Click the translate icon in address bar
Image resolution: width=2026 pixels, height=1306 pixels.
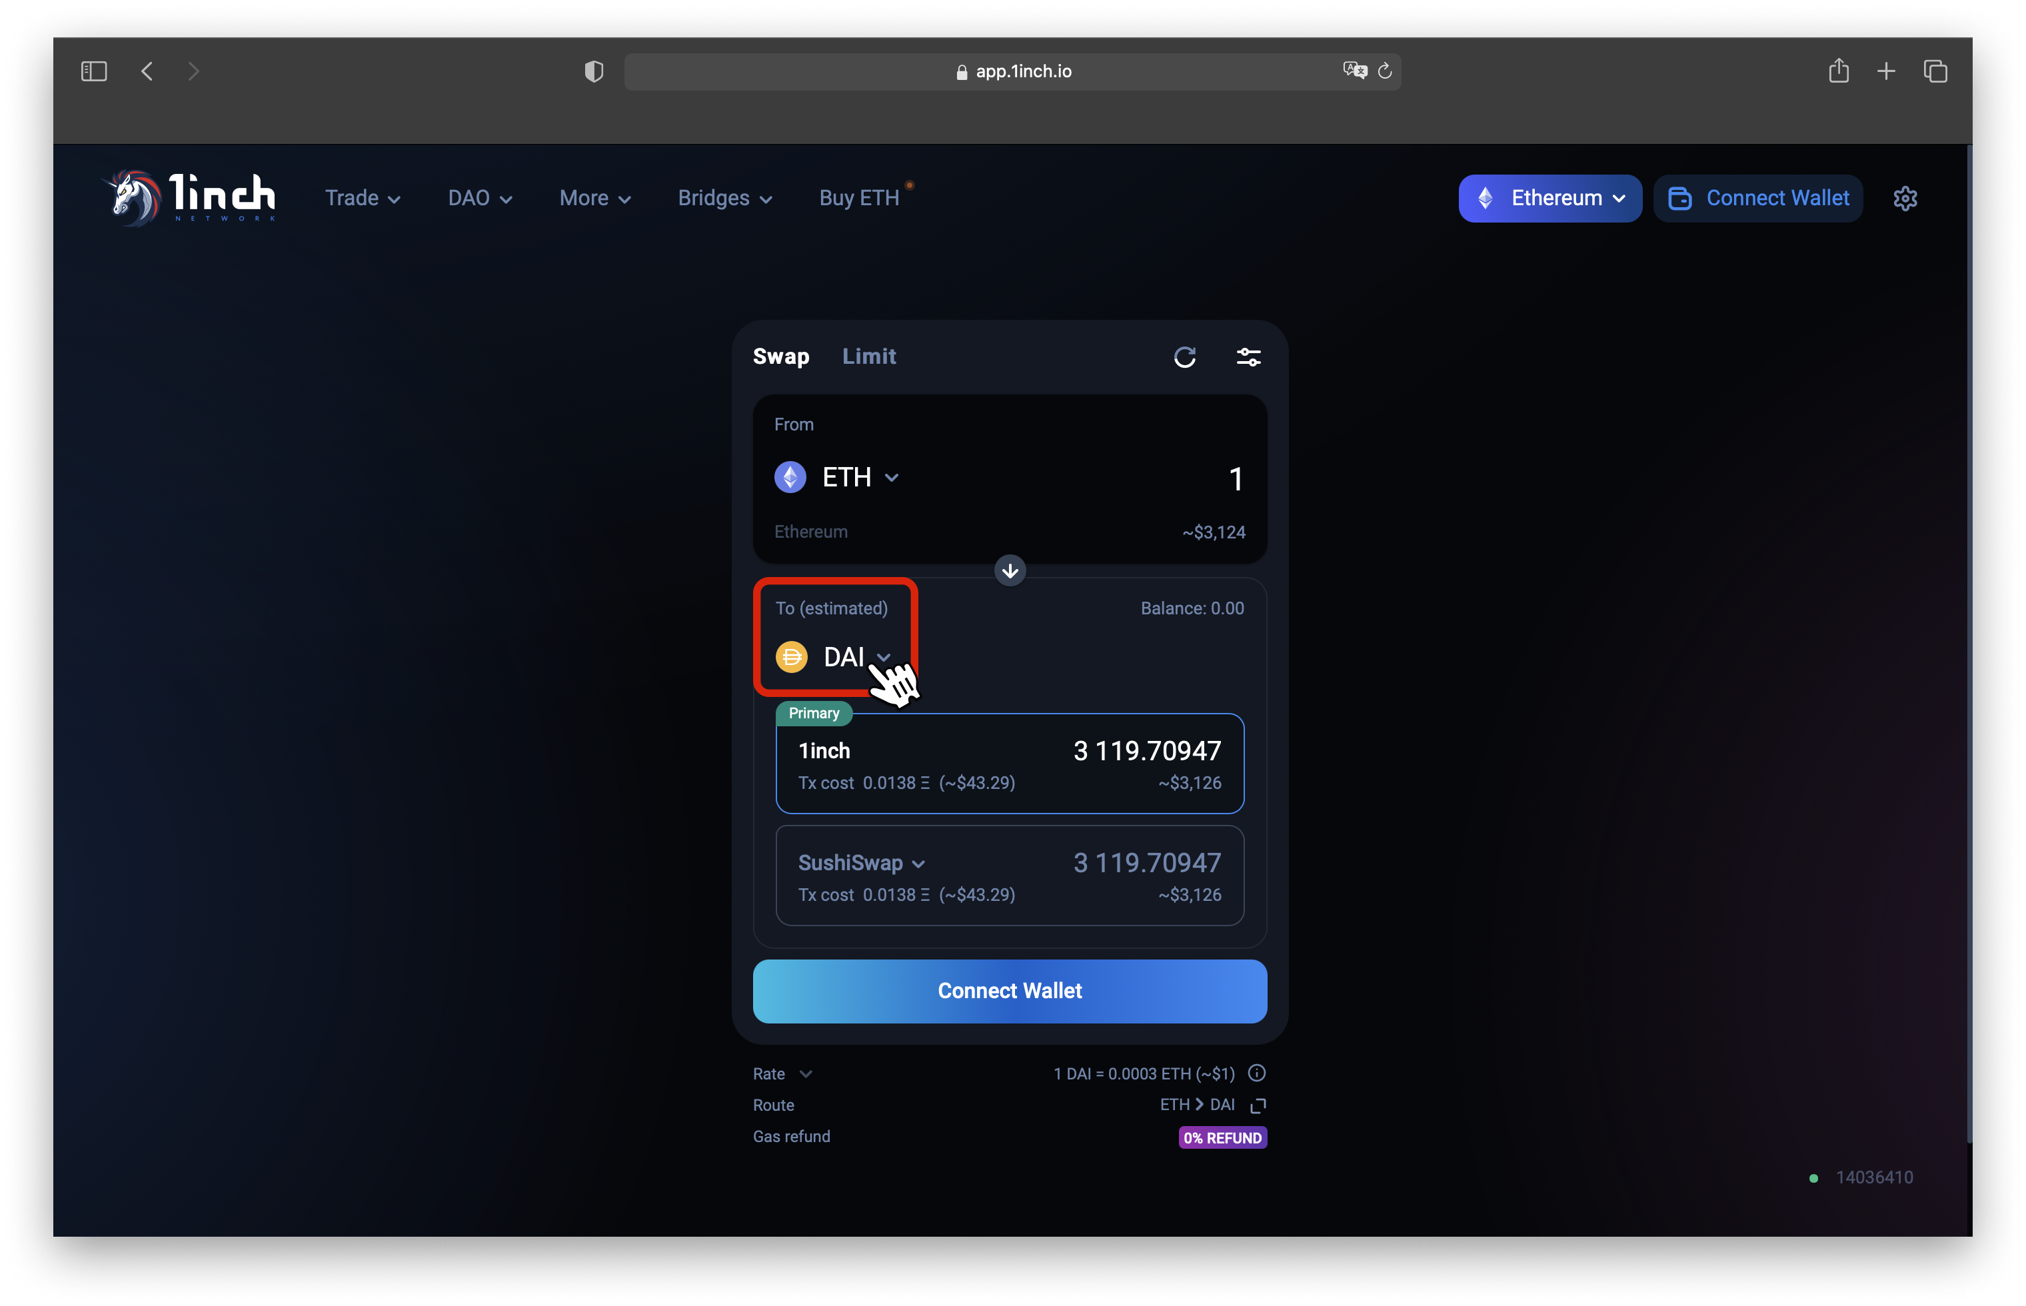(1354, 71)
